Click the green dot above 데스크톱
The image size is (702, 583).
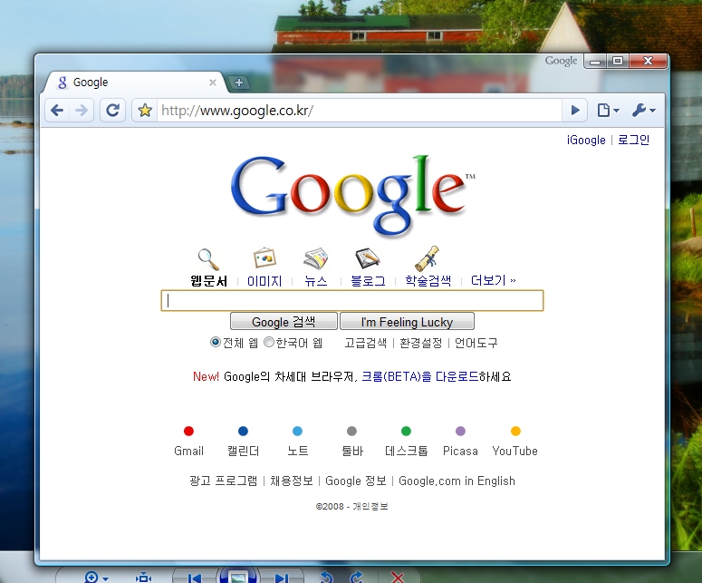[406, 431]
